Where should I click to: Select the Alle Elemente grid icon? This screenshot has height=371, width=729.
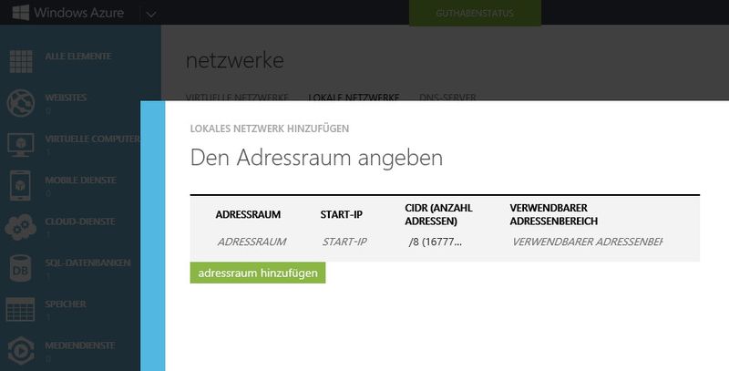[21, 61]
